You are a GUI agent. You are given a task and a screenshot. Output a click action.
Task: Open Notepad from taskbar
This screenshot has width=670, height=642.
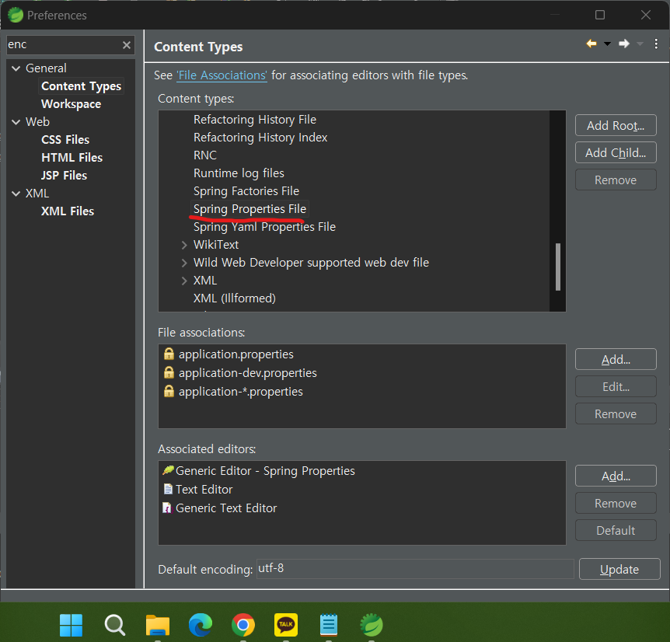(x=329, y=625)
